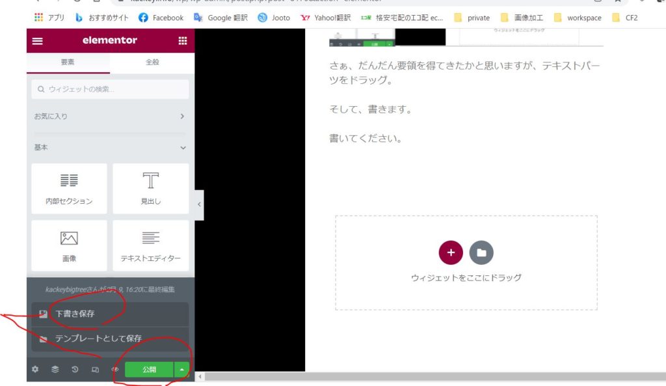Viewport: 666px width, 386px height.
Task: Enter responsive mode via the devices icon
Action: pyautogui.click(x=94, y=369)
